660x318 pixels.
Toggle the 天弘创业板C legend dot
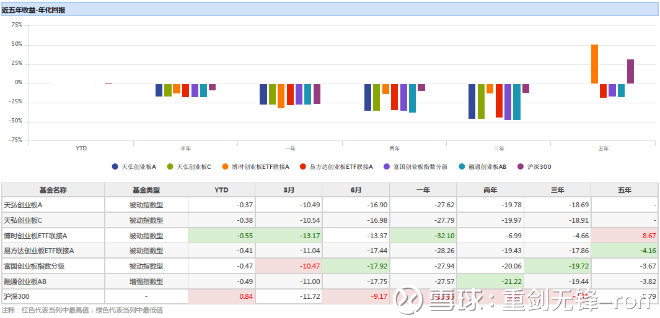(x=170, y=167)
